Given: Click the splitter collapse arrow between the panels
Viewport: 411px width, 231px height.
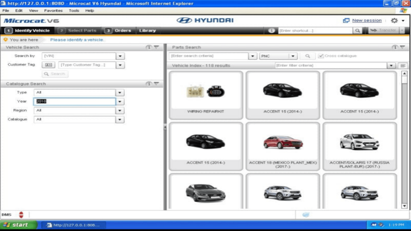Looking at the screenshot, I should 165,127.
